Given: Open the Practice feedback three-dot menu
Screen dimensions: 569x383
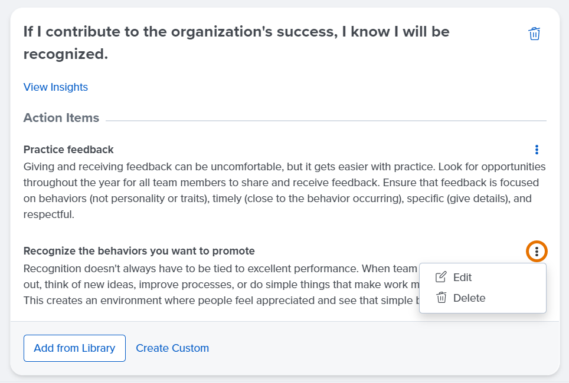Looking at the screenshot, I should tap(537, 150).
